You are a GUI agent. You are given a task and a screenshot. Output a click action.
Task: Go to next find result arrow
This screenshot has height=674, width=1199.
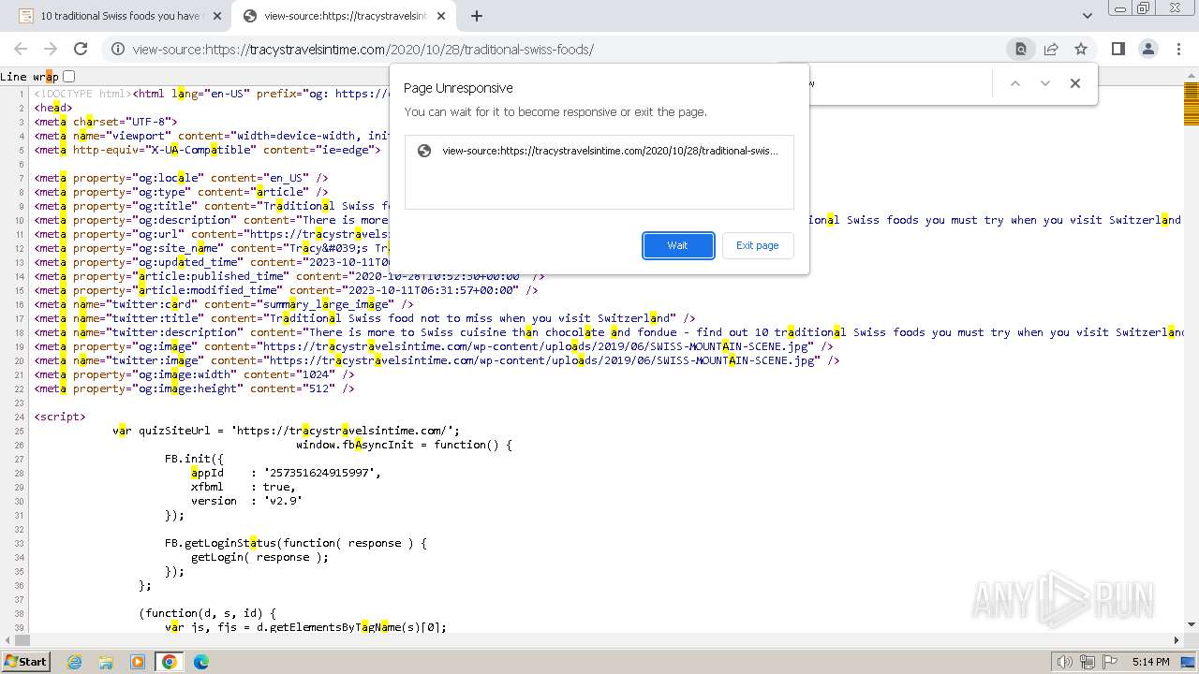(1045, 83)
